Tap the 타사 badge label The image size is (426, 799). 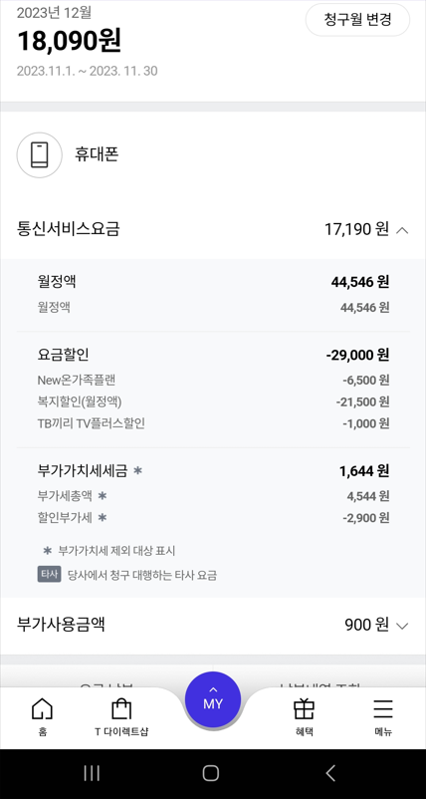pyautogui.click(x=50, y=574)
